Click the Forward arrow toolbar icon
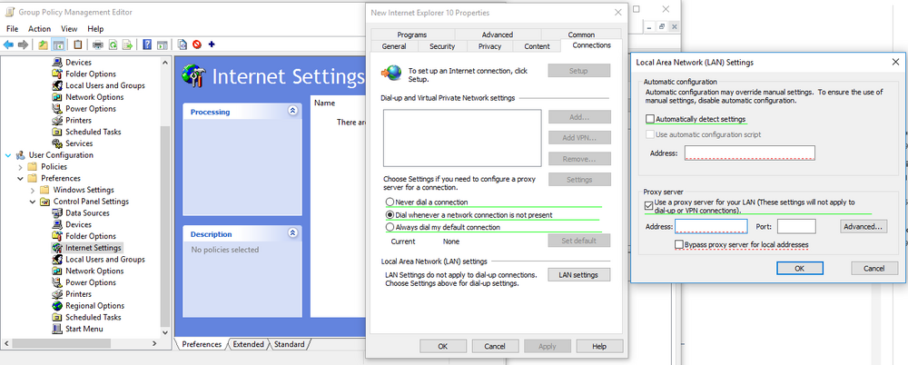The image size is (908, 365). pyautogui.click(x=24, y=44)
